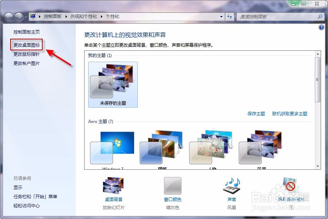Click the Control Panel icon in address bar
The image size is (328, 219).
(x=33, y=16)
